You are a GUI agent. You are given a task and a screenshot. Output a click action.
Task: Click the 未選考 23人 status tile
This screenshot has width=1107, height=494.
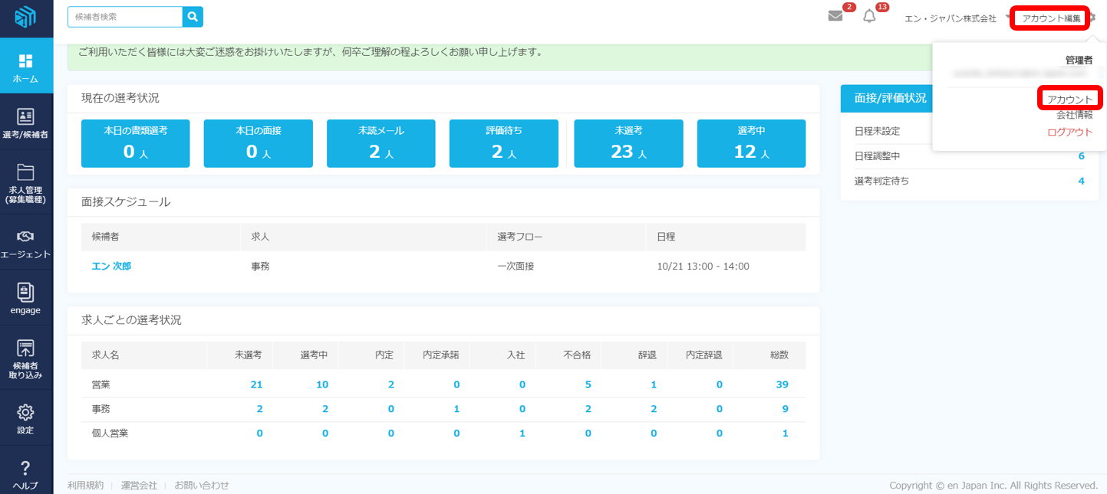click(x=628, y=143)
